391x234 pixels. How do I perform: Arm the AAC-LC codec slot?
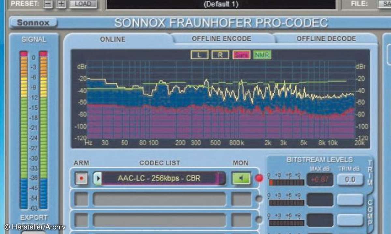(81, 178)
